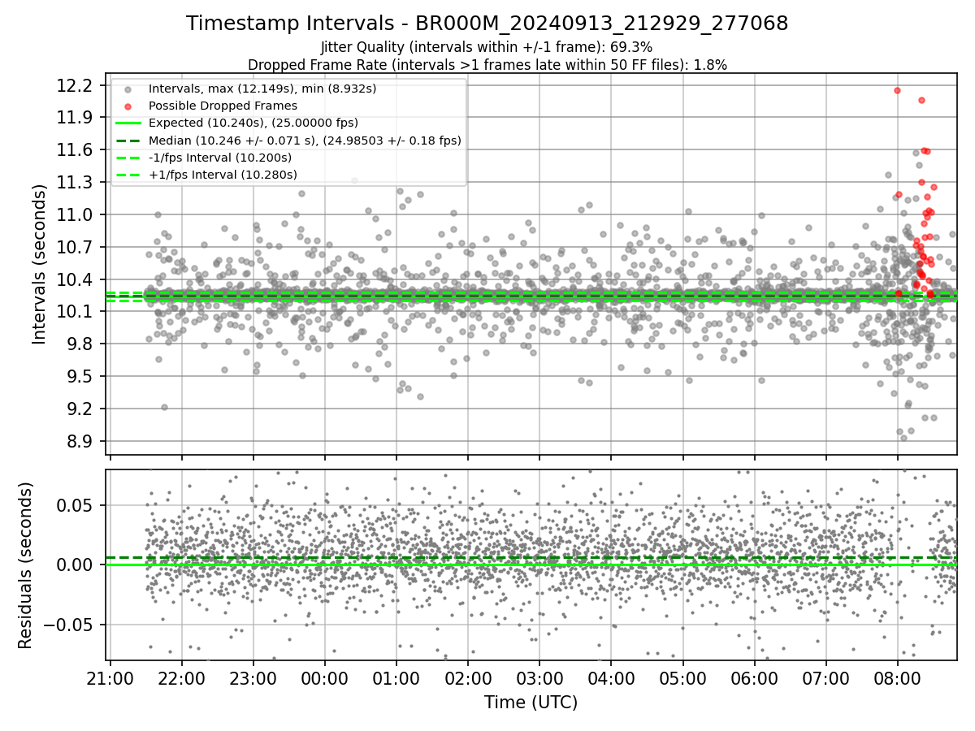This screenshot has width=975, height=731.
Task: Click the x-axis tick label '03:00'
Action: click(539, 677)
